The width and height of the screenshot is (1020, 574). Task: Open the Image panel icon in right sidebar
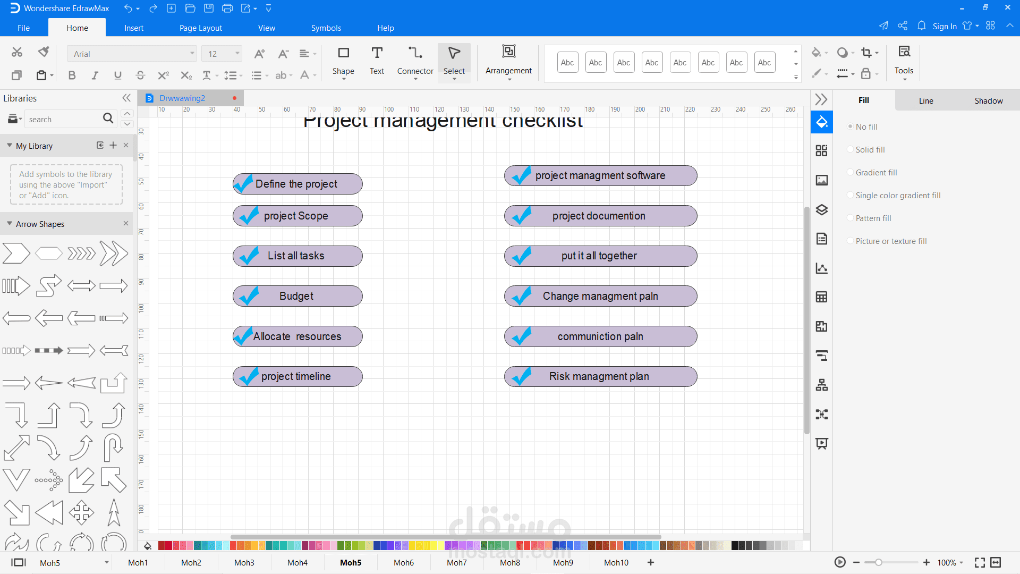click(x=822, y=180)
